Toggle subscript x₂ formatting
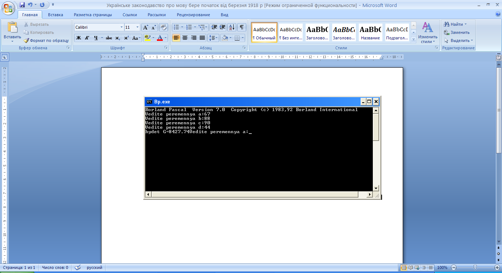The image size is (502, 273). coord(117,38)
